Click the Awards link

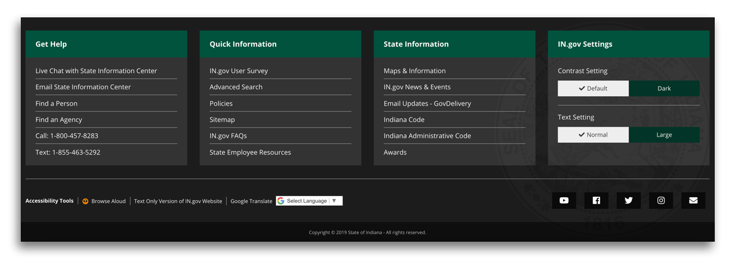(x=395, y=152)
